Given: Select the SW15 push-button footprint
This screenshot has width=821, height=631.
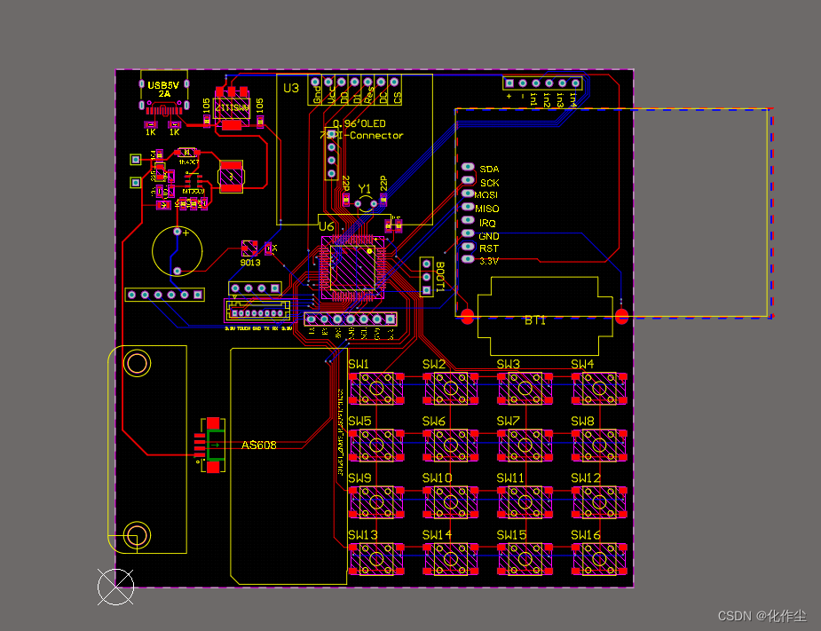Looking at the screenshot, I should pos(525,559).
